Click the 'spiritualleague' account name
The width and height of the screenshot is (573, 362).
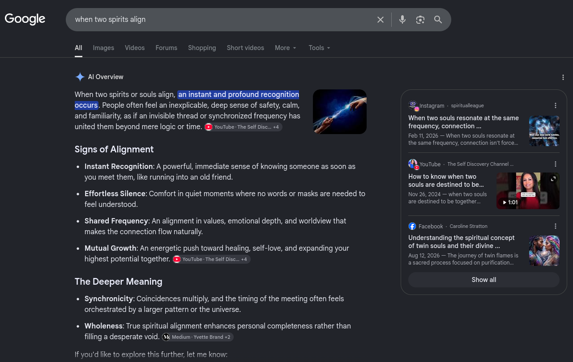tap(467, 106)
